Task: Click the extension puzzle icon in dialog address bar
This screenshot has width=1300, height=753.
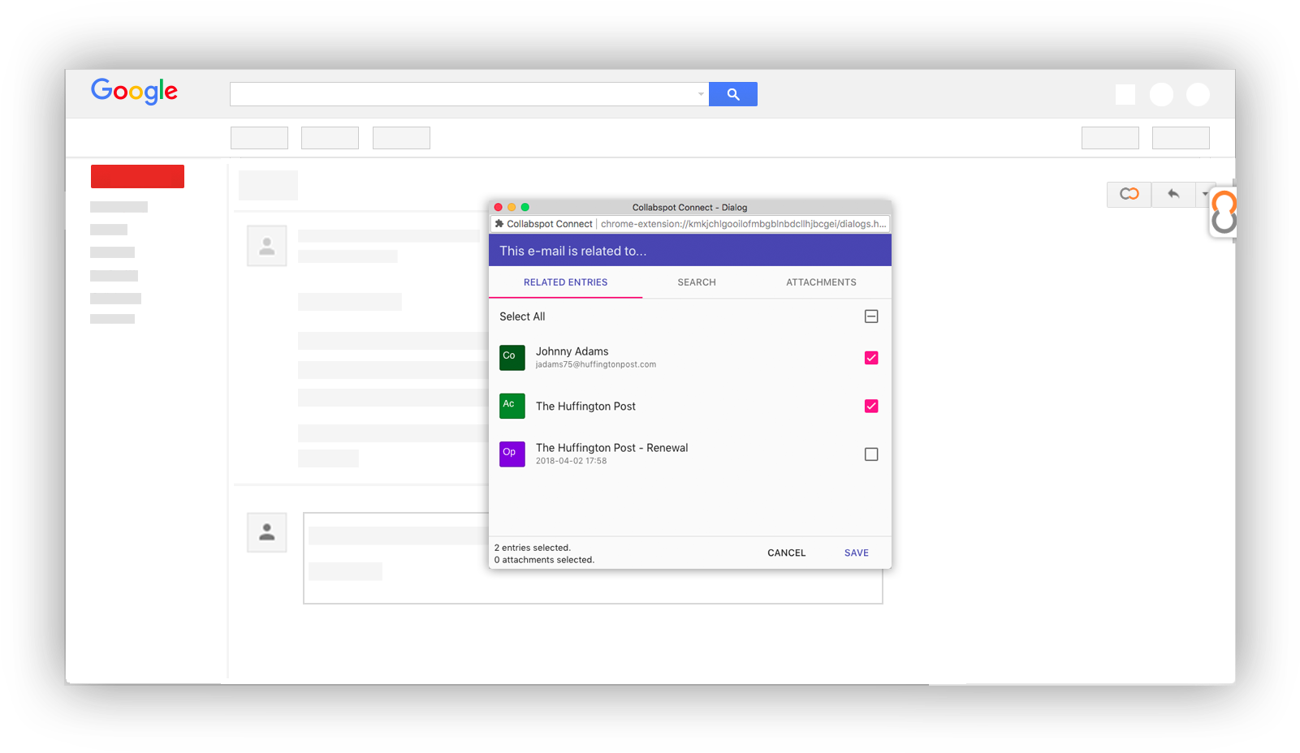Action: tap(499, 224)
